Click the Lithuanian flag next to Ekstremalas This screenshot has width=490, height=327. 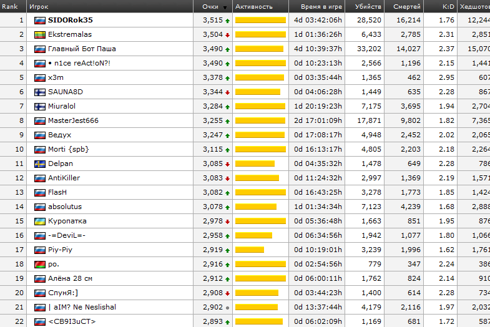click(x=39, y=34)
